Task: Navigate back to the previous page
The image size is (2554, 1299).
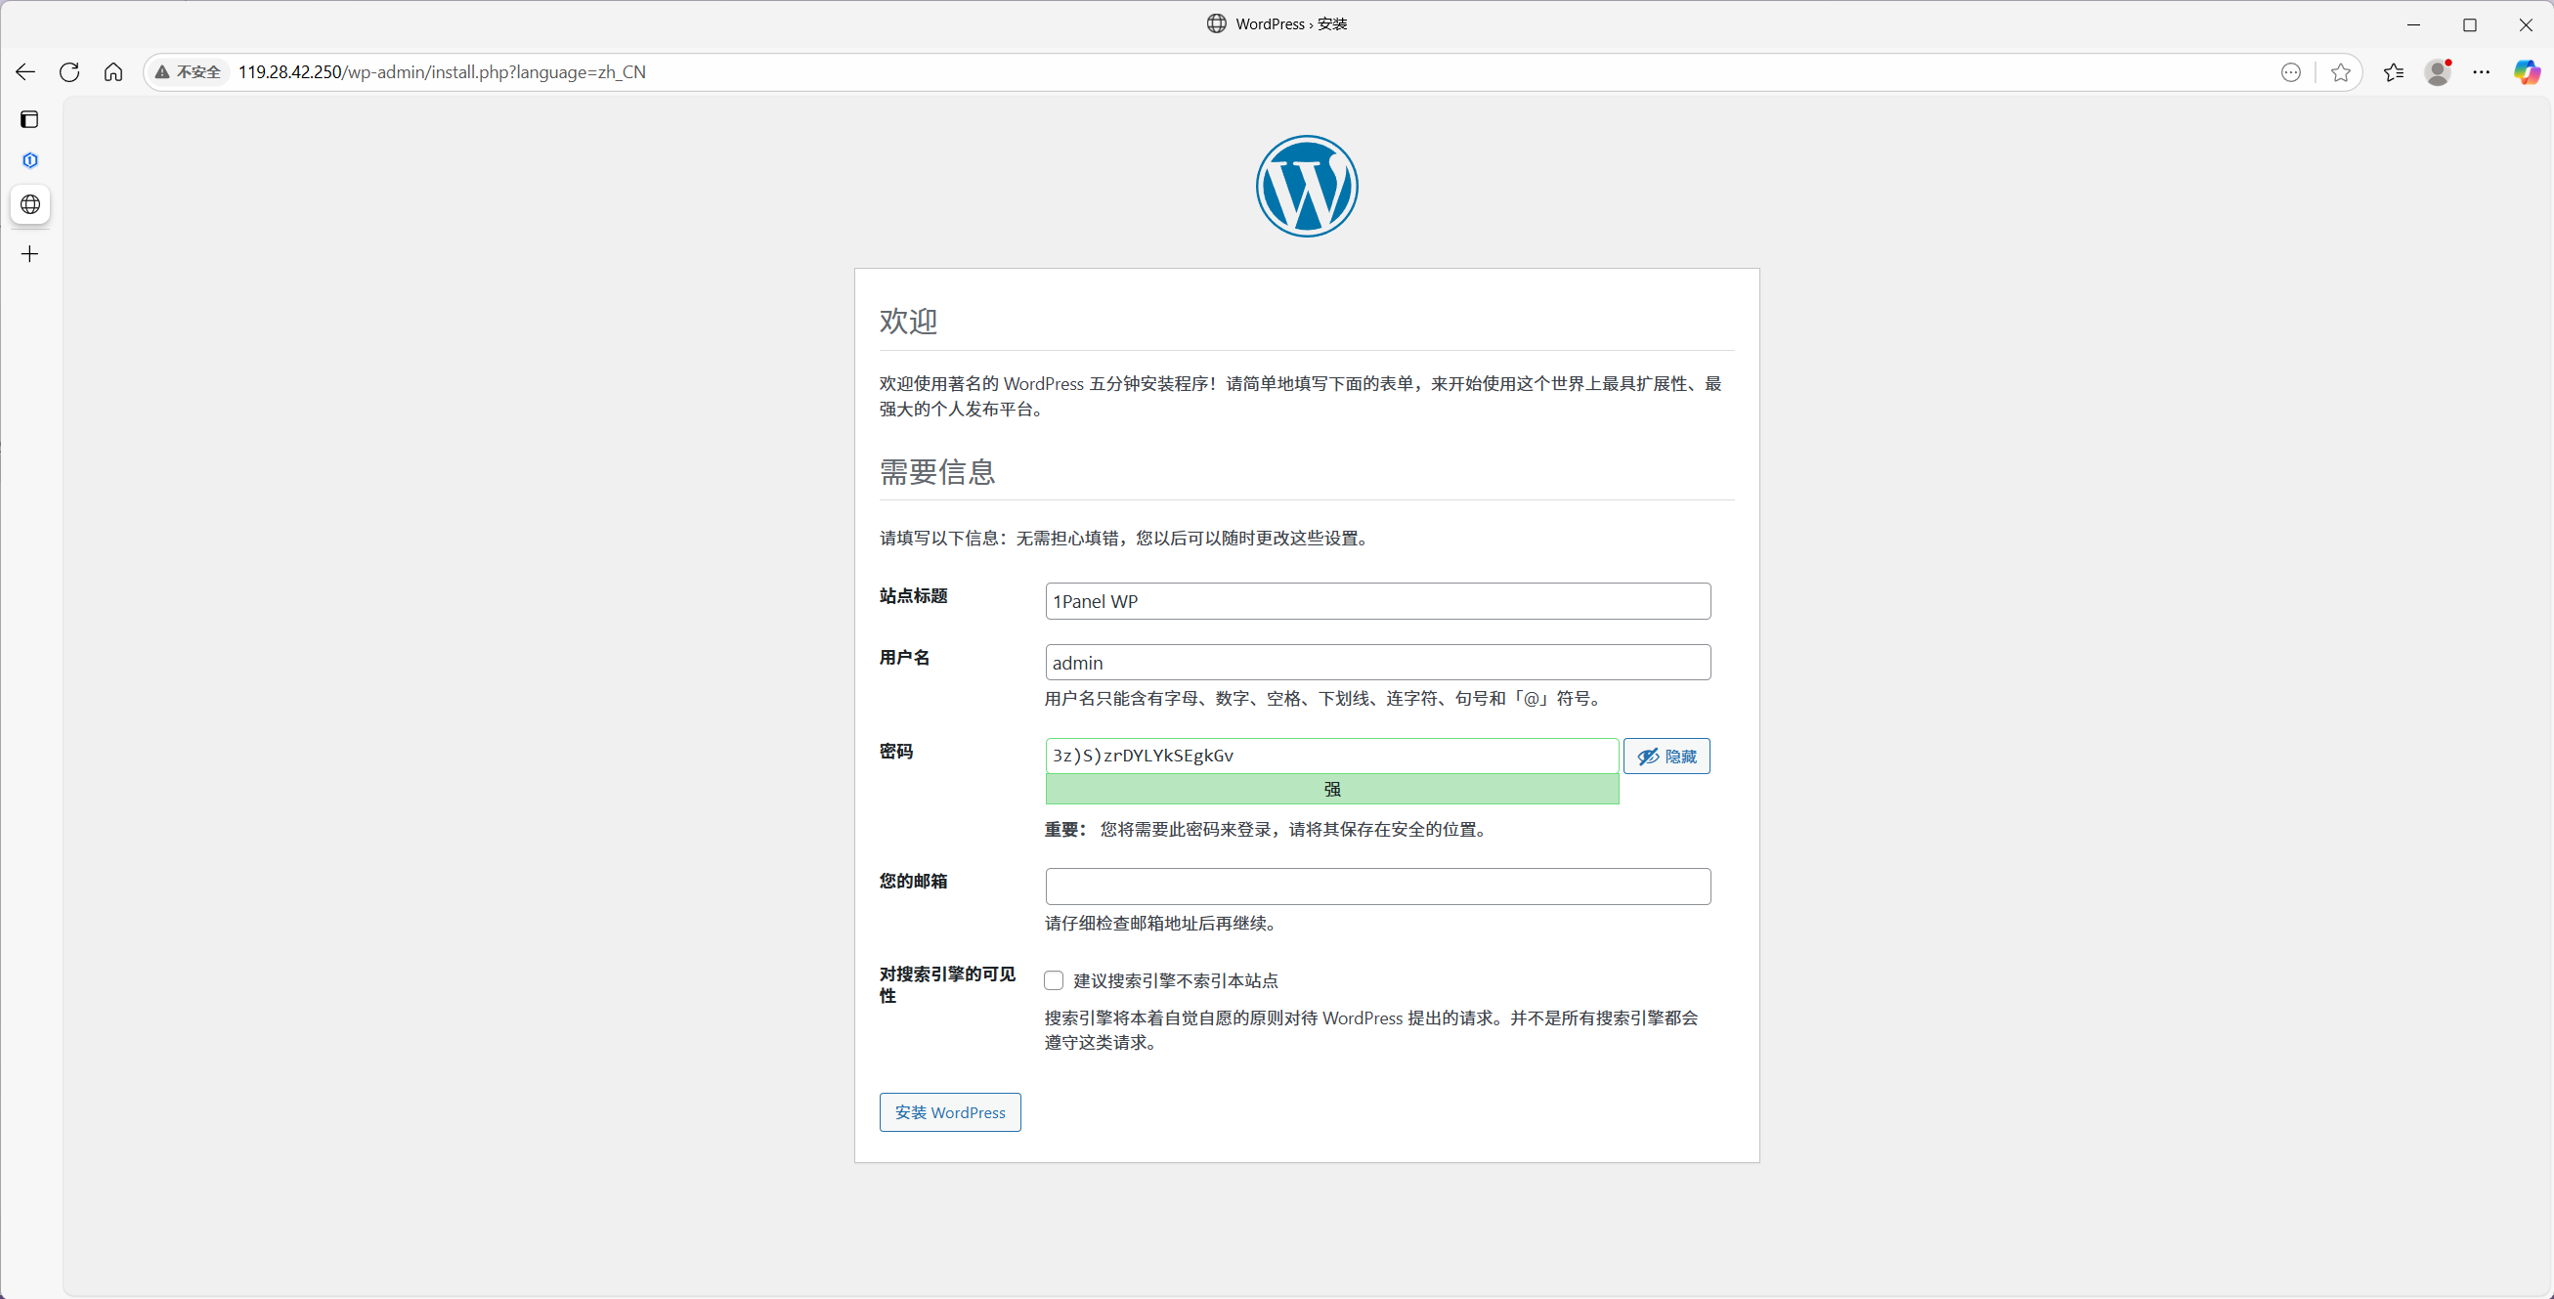Action: tap(24, 71)
